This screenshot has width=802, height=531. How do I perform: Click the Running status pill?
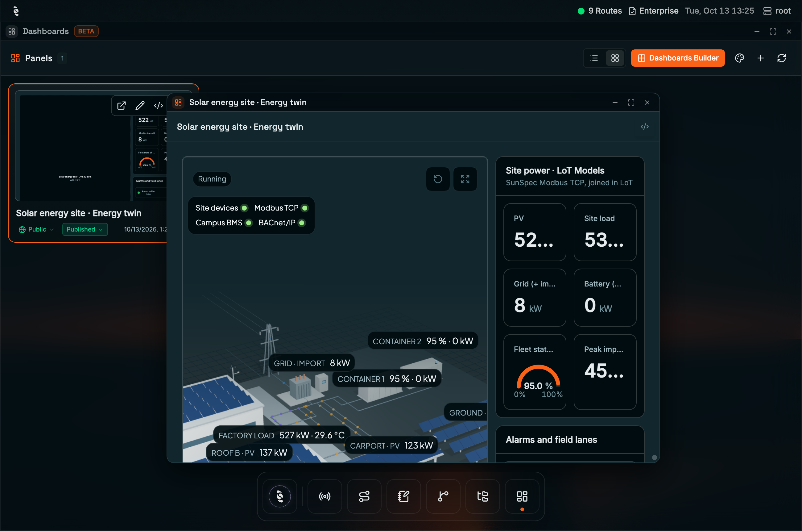click(212, 179)
